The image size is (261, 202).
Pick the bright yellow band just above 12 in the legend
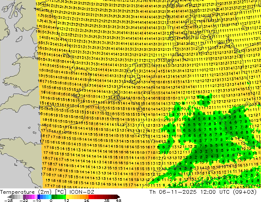pyautogui.click(x=67, y=197)
